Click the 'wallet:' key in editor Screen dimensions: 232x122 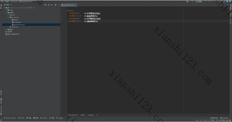[71, 11]
